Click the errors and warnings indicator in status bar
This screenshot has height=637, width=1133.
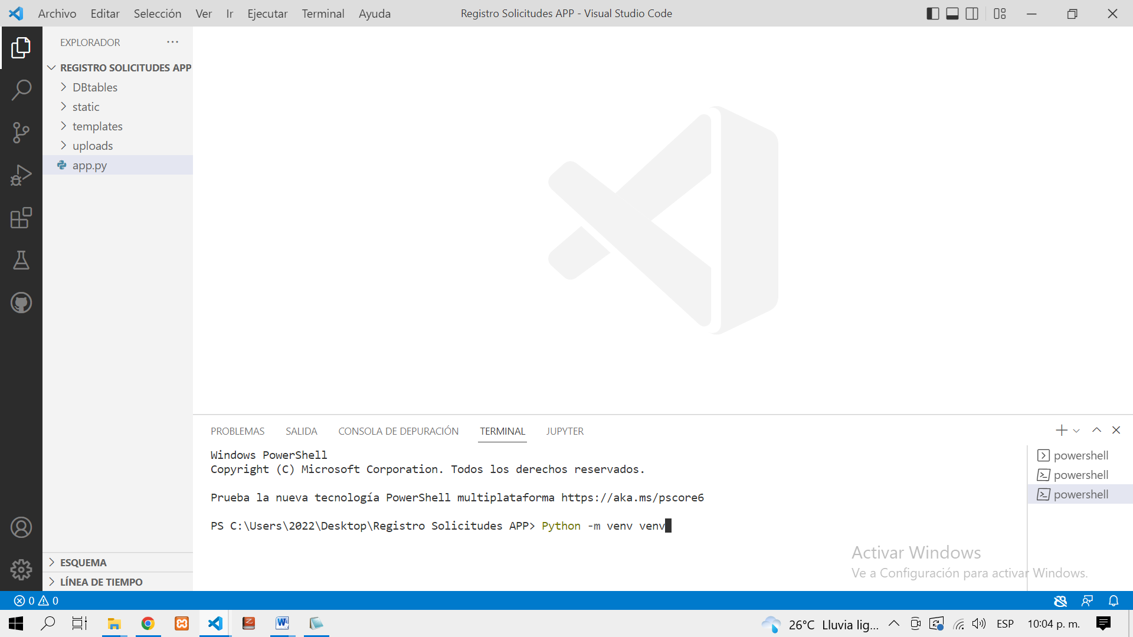click(x=35, y=600)
